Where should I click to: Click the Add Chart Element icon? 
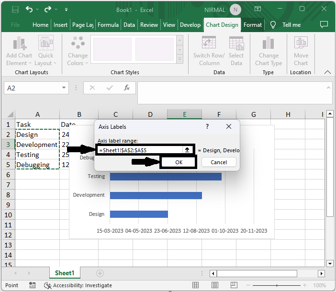click(x=19, y=44)
